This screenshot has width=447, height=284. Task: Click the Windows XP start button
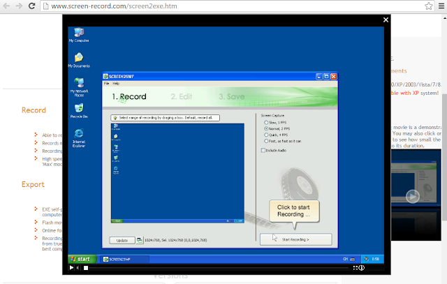pyautogui.click(x=82, y=259)
